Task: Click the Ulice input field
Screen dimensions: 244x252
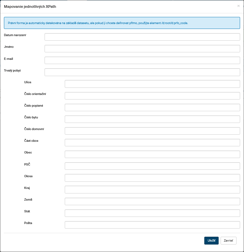Action: coord(152,84)
